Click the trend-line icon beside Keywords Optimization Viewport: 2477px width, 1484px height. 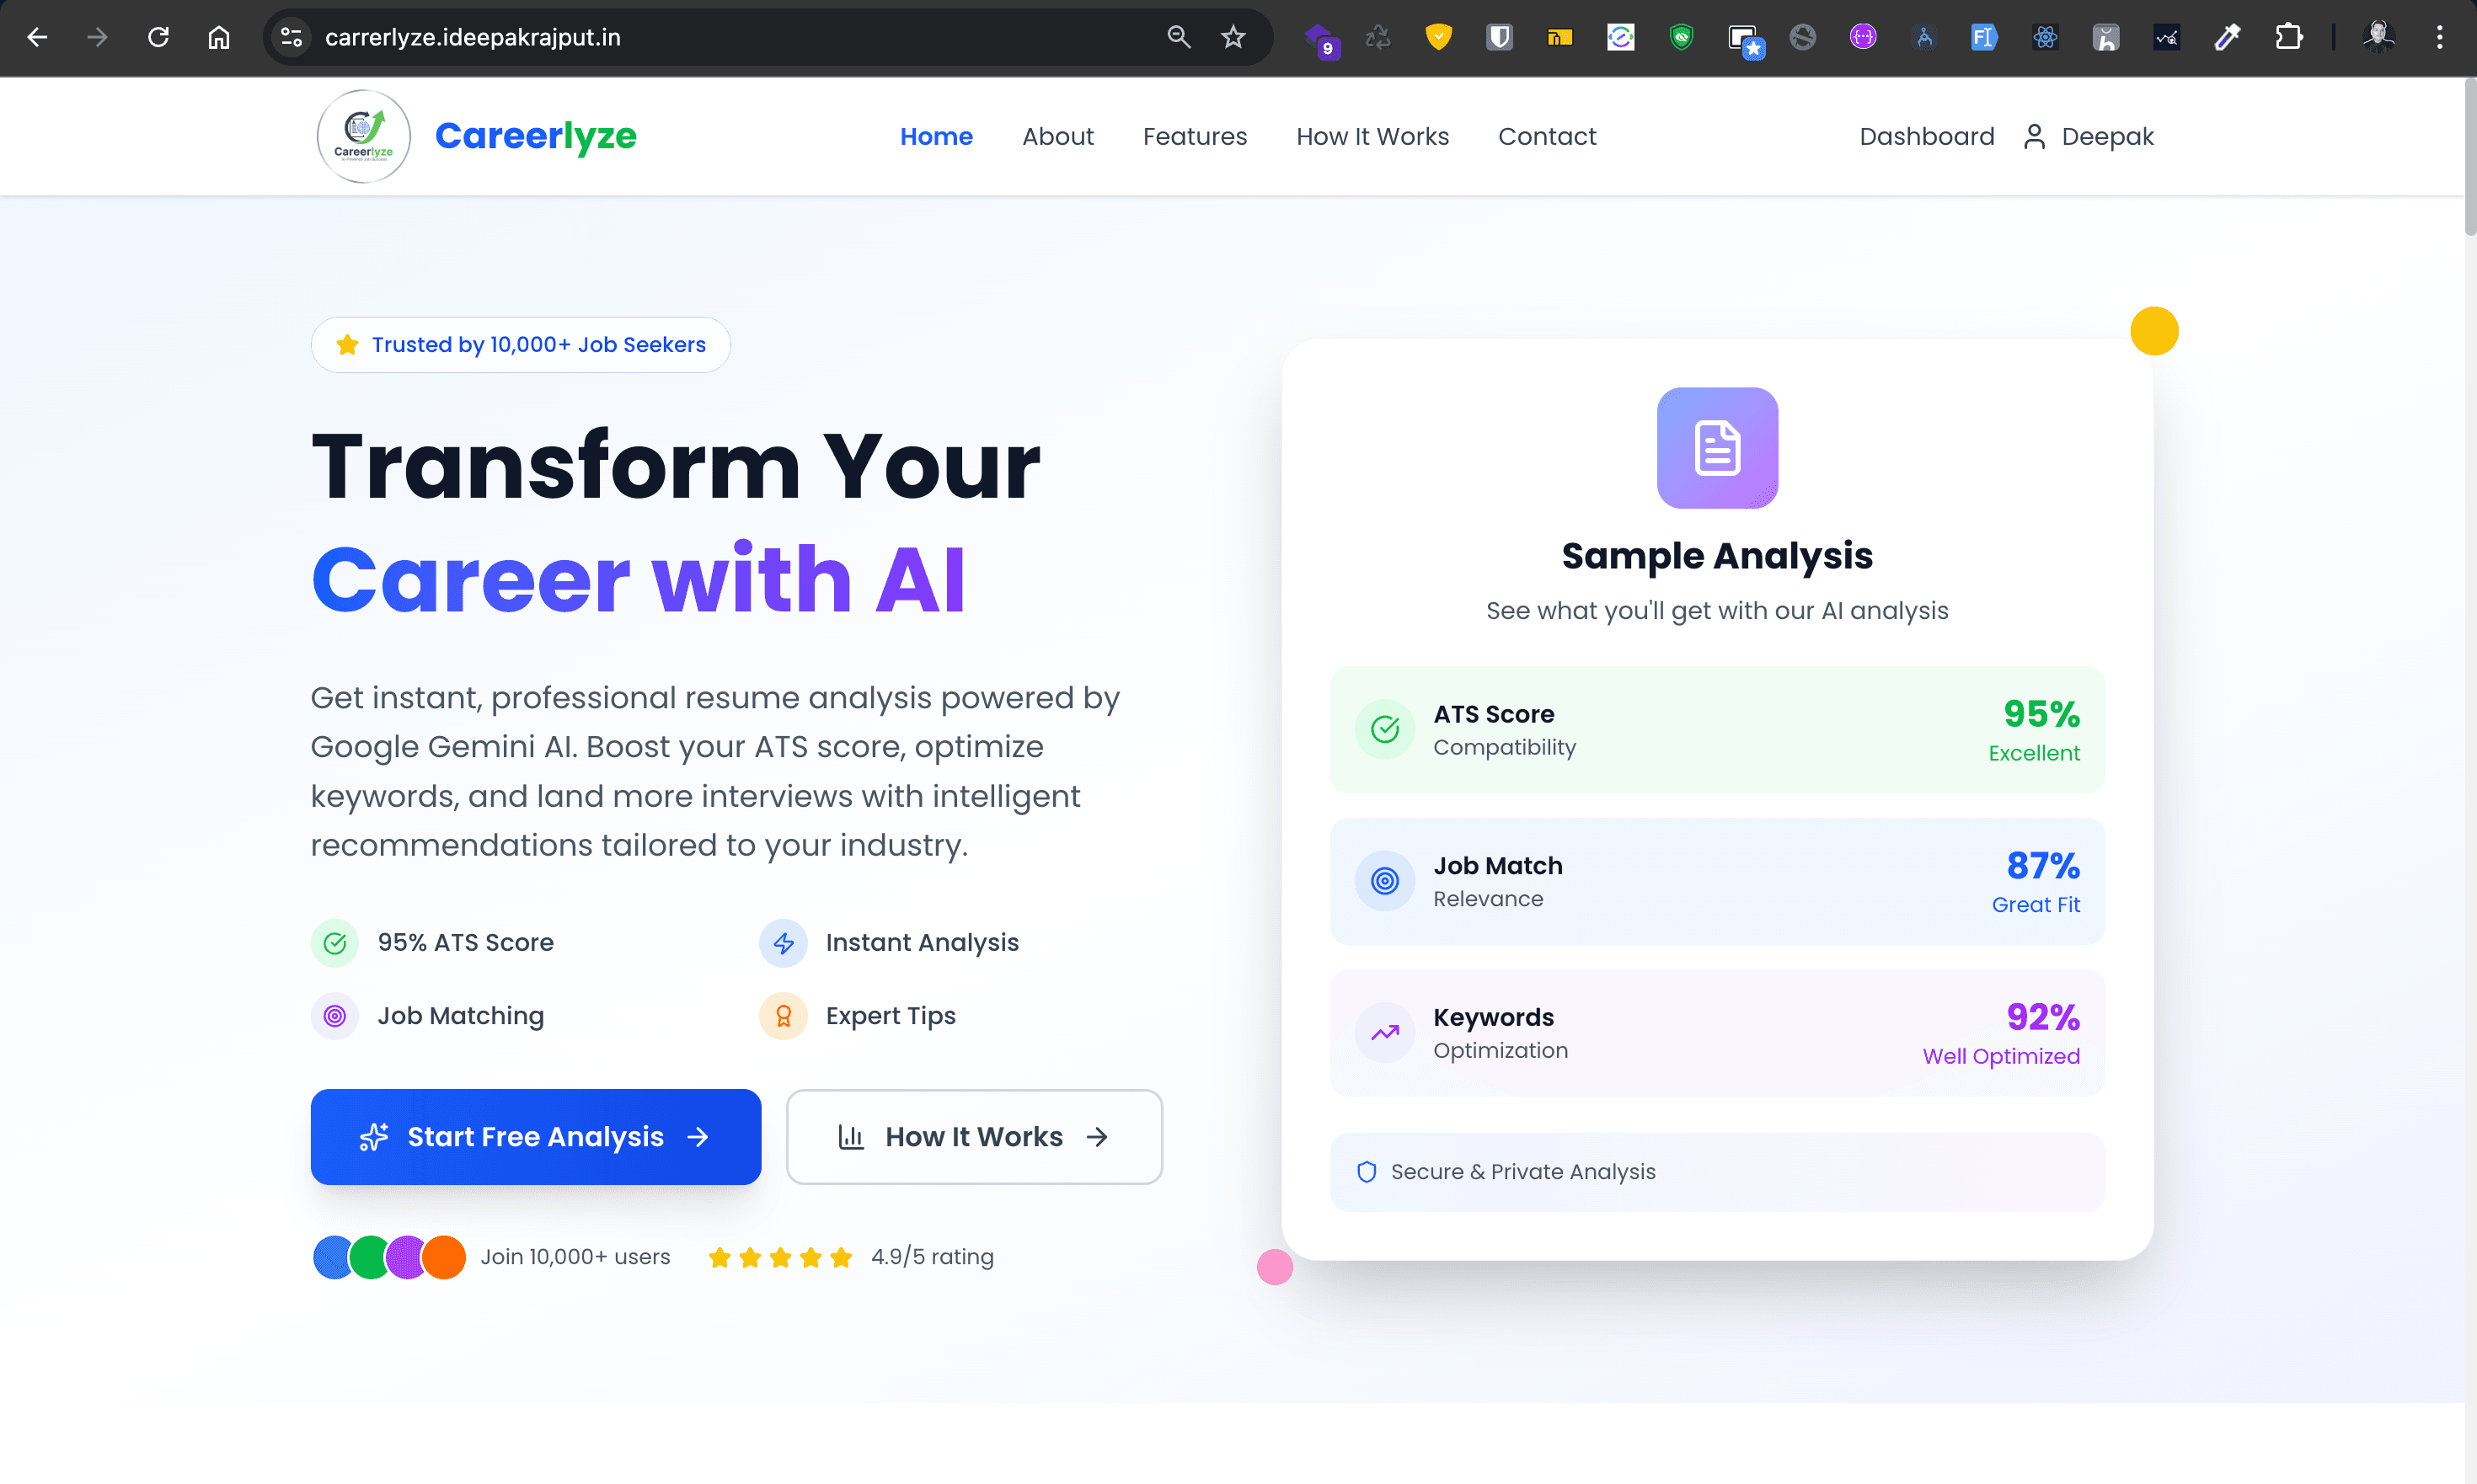click(x=1384, y=1032)
